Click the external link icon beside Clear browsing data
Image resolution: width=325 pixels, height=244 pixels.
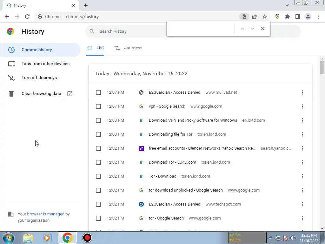pos(70,94)
